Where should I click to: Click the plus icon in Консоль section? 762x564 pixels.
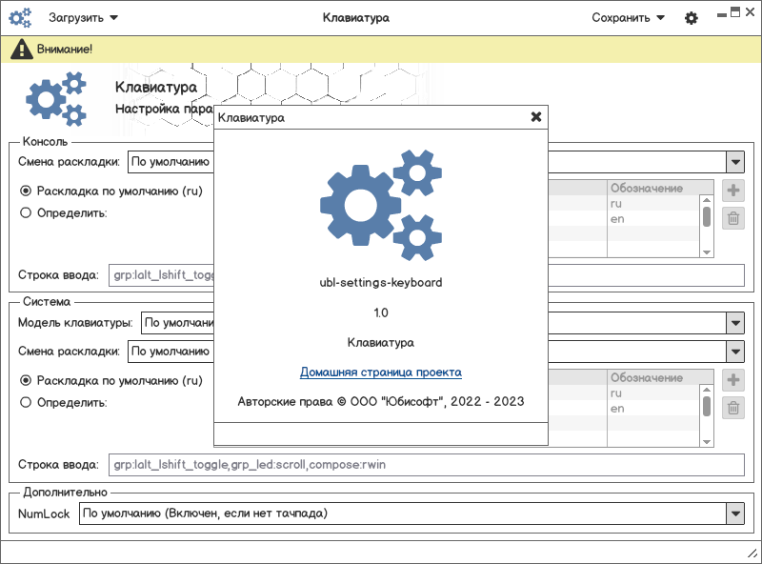click(733, 190)
